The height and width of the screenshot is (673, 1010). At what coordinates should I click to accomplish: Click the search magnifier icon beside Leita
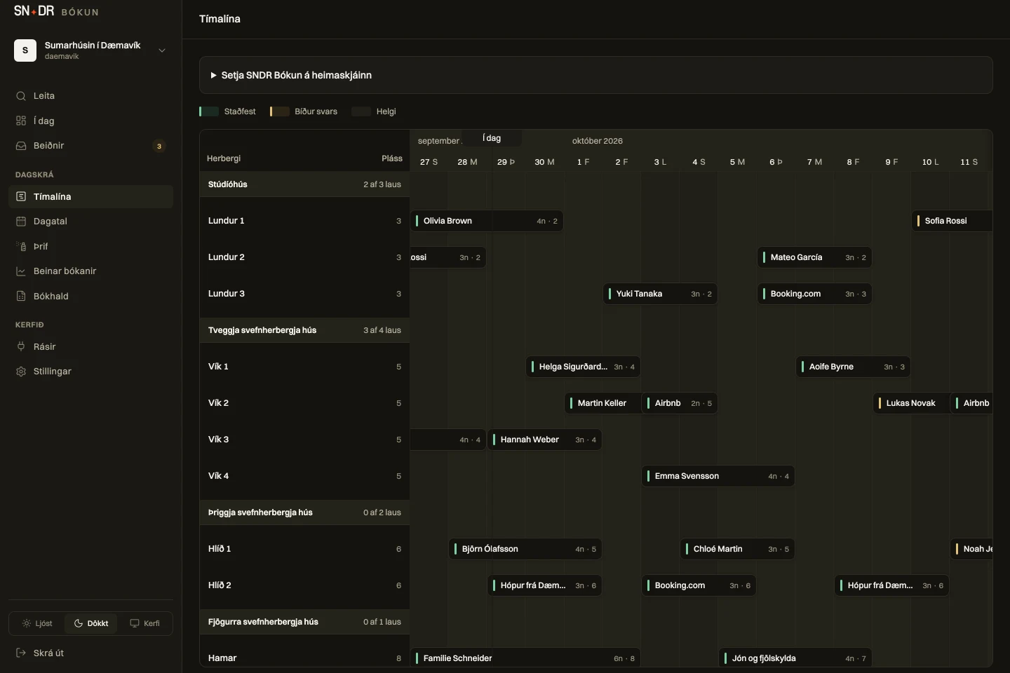[21, 96]
